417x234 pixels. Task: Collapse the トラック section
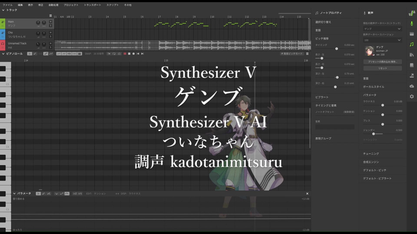pos(3,10)
